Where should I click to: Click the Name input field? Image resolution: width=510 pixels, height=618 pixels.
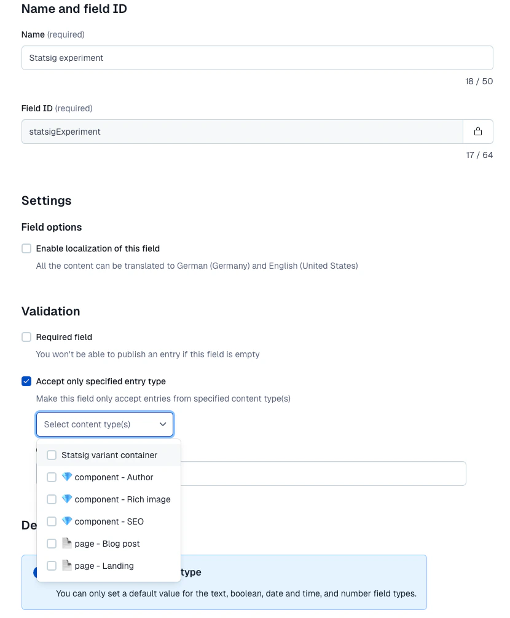pyautogui.click(x=257, y=58)
